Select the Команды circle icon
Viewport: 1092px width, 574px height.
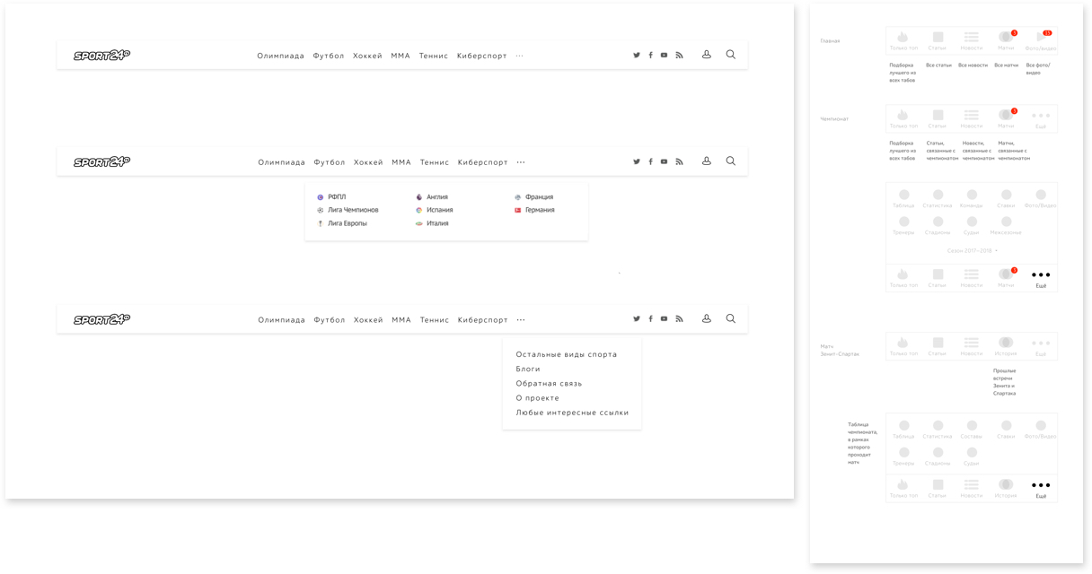pyautogui.click(x=972, y=196)
